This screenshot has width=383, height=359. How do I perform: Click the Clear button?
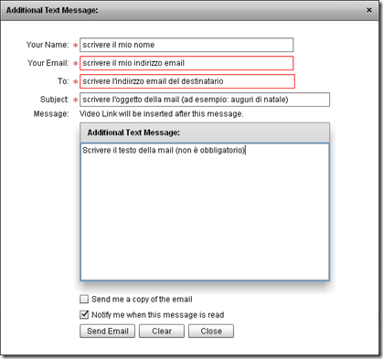tap(162, 331)
